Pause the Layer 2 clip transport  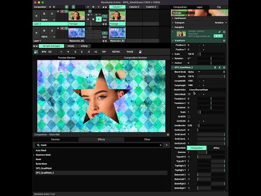[93, 19]
